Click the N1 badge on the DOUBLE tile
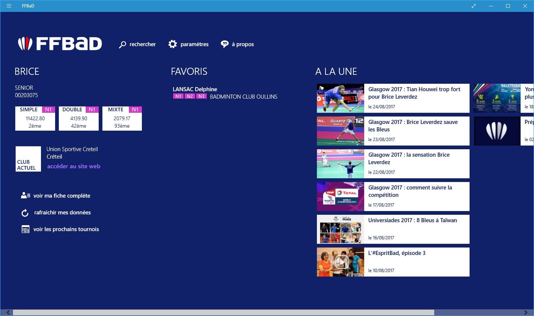 pos(92,109)
